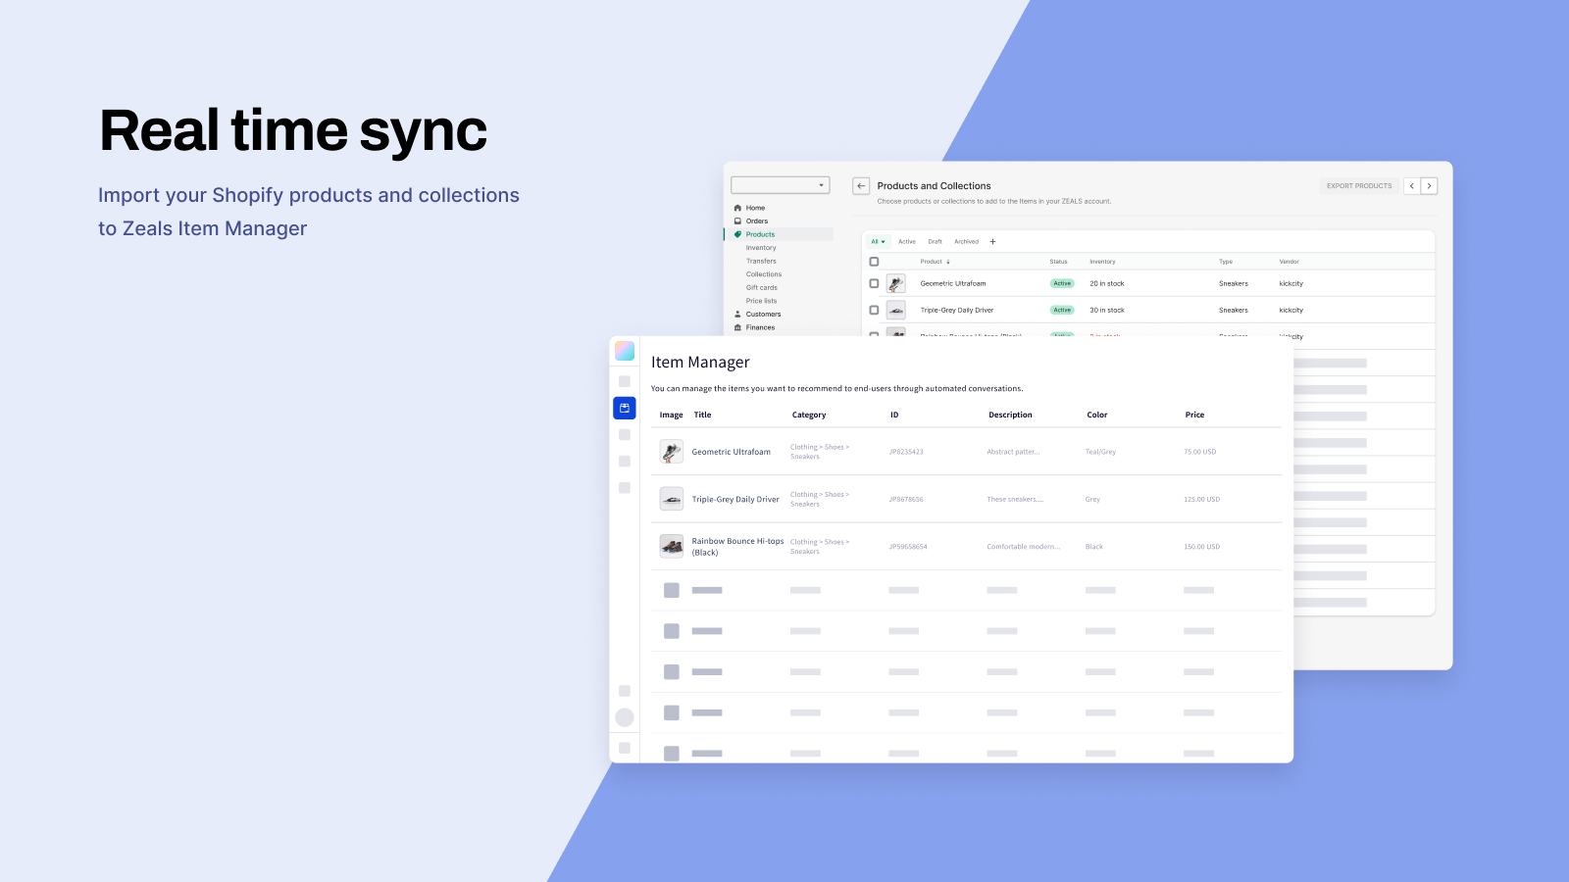The image size is (1569, 882).
Task: Open the Home menu item
Action: (x=755, y=208)
